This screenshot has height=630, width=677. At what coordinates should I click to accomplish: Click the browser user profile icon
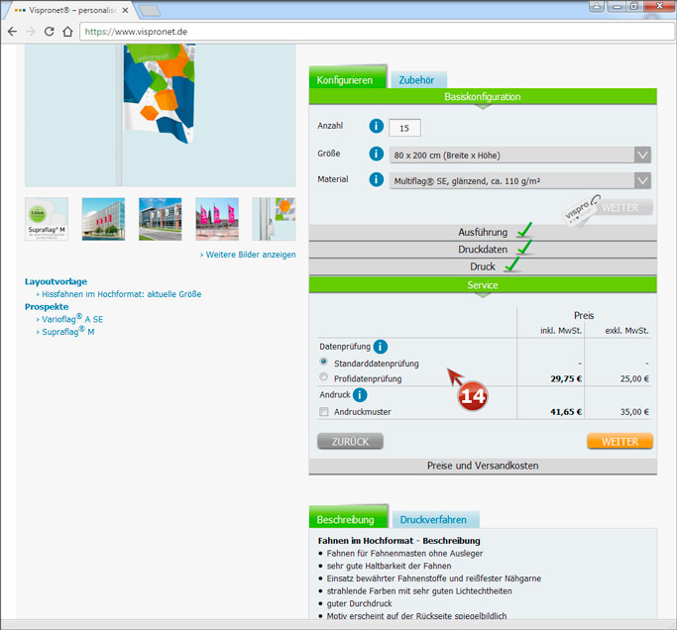(x=597, y=6)
